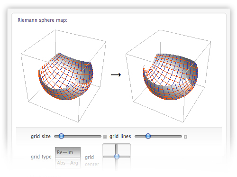Click the Riemann sphere map label
Viewport: 237px width, 177px height.
(x=42, y=20)
